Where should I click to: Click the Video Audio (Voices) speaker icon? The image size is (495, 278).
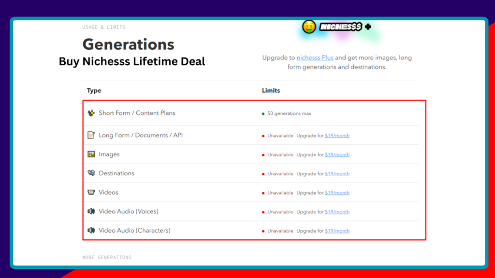tap(91, 211)
